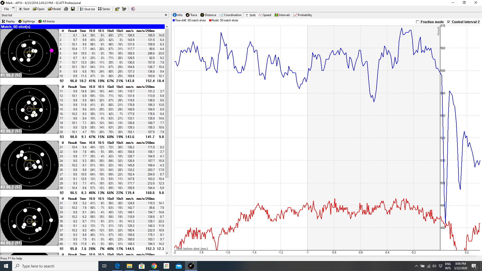Click the Sightings button
Screen dimensions: 482x271
tap(27, 21)
